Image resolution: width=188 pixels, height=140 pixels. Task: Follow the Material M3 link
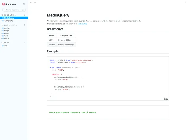coord(82,24)
